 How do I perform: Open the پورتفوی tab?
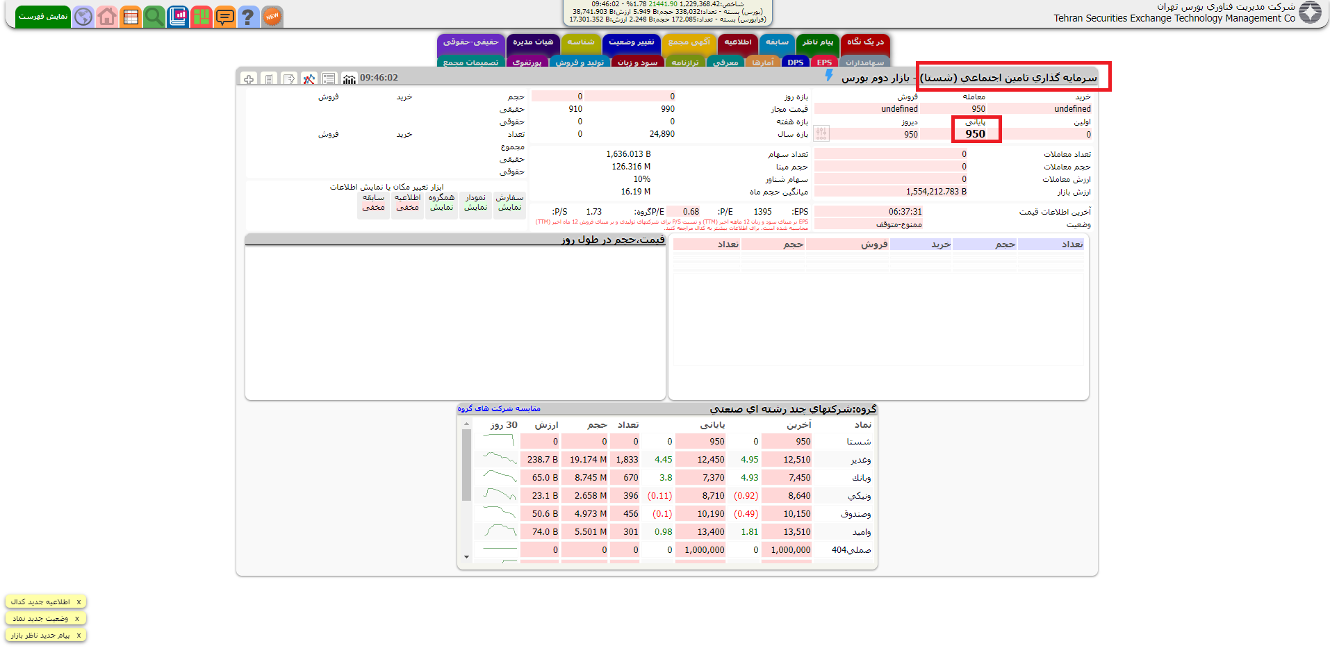527,63
